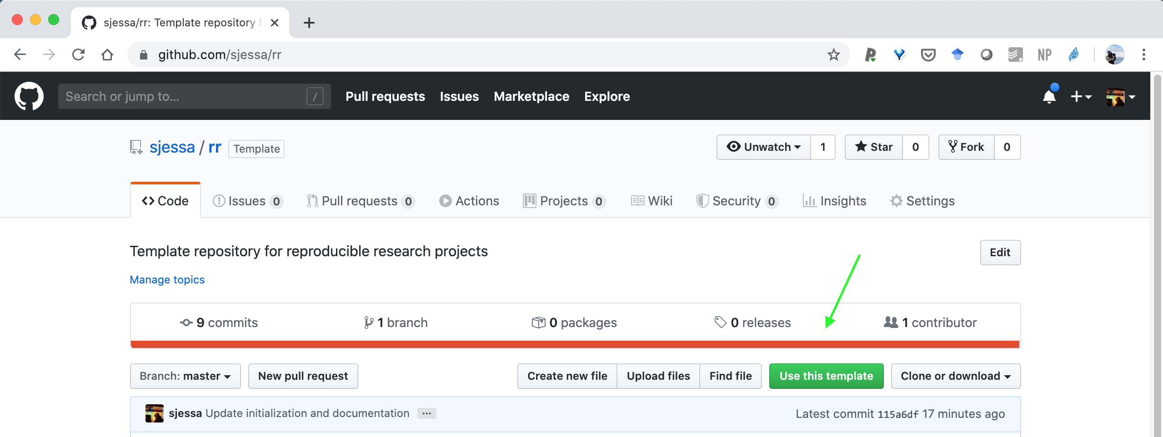1163x437 pixels.
Task: Open latest commit 115a6df
Action: [x=898, y=414]
